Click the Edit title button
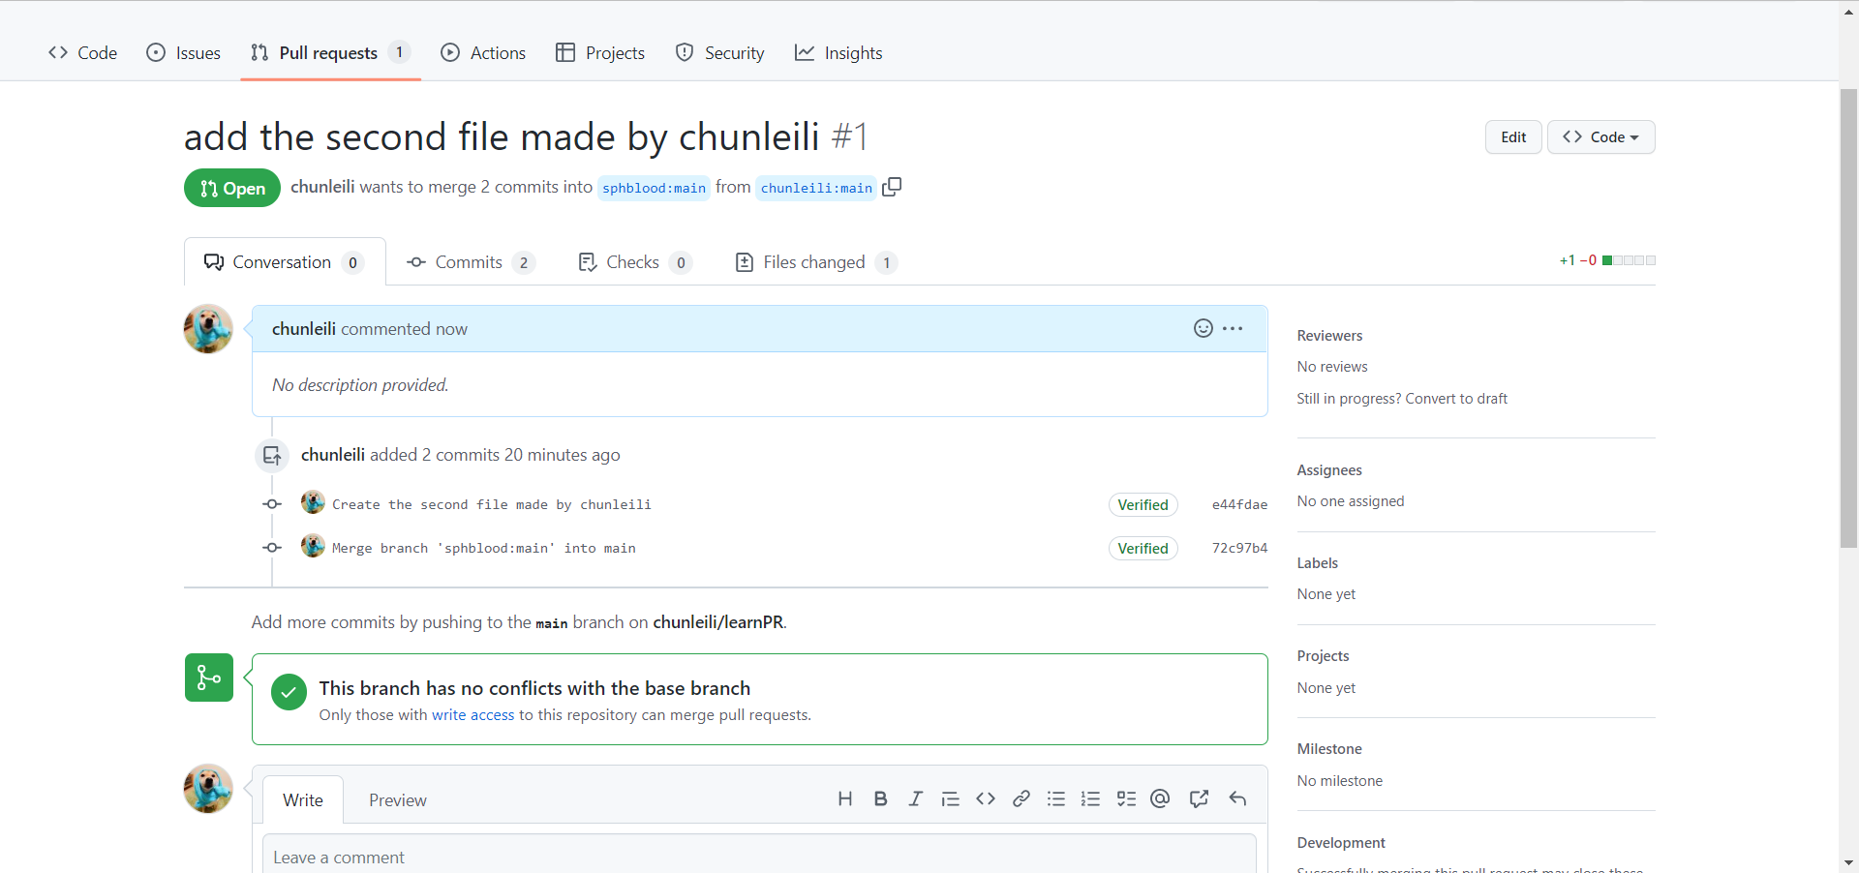This screenshot has height=873, width=1859. tap(1513, 137)
